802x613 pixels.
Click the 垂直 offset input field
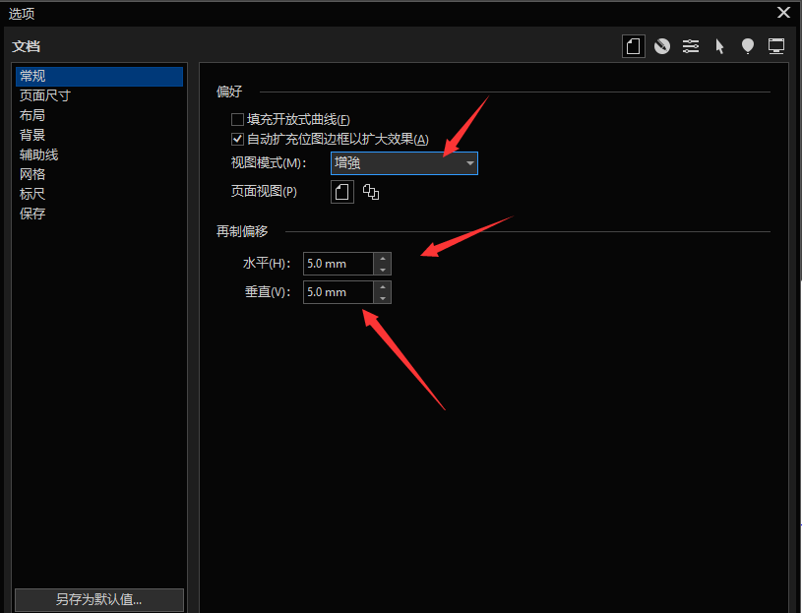tap(339, 292)
